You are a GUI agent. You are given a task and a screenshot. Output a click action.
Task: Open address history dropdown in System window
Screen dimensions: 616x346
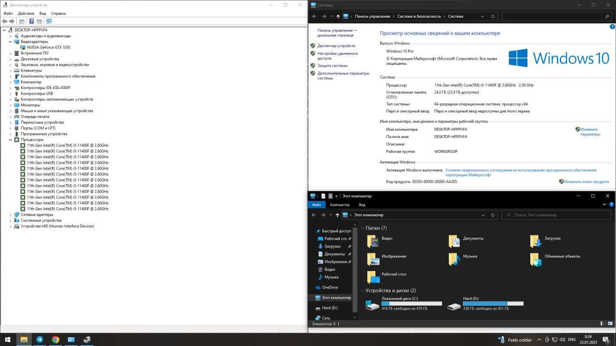(x=483, y=16)
